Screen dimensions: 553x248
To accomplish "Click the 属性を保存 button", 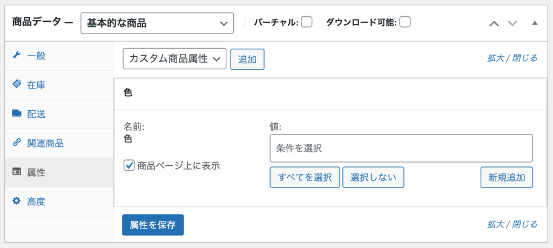I will point(153,225).
